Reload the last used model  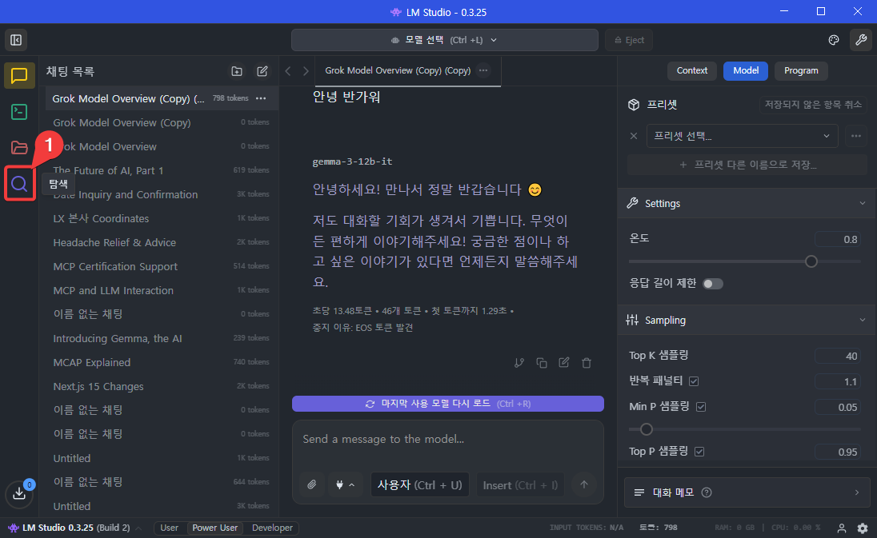[x=448, y=403]
